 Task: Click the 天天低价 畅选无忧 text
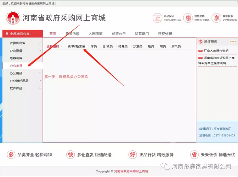coord(218,155)
